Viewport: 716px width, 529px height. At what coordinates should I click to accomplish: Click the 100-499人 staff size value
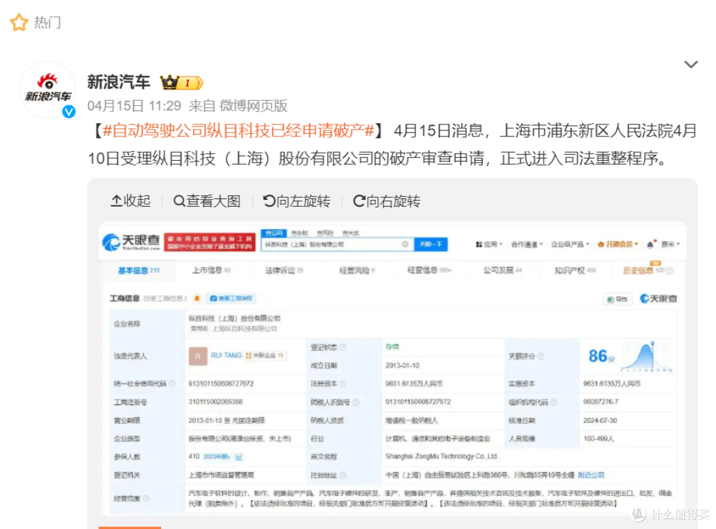click(599, 439)
